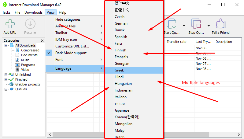Click the All Downloads folder icon
The image size is (244, 139).
point(12,45)
